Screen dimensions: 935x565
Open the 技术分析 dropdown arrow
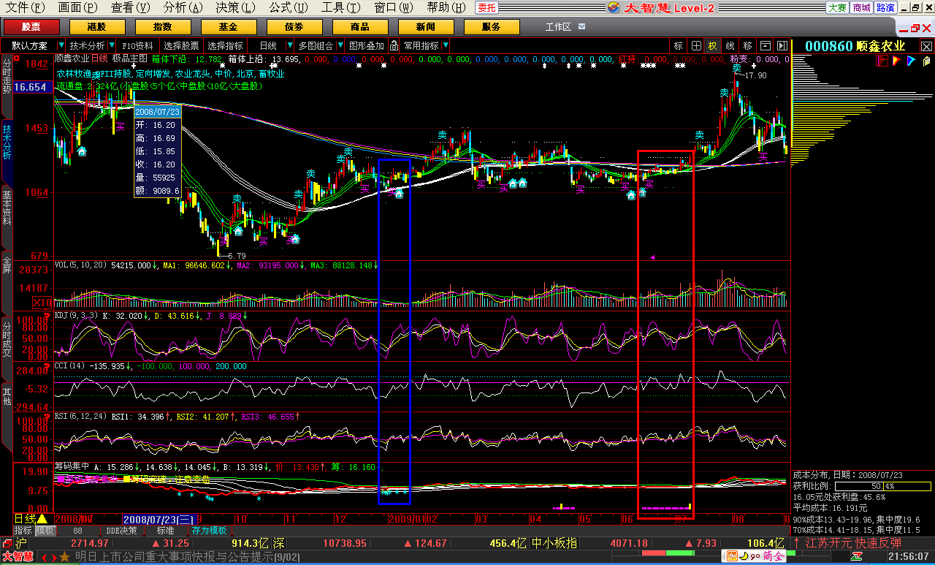[x=112, y=45]
